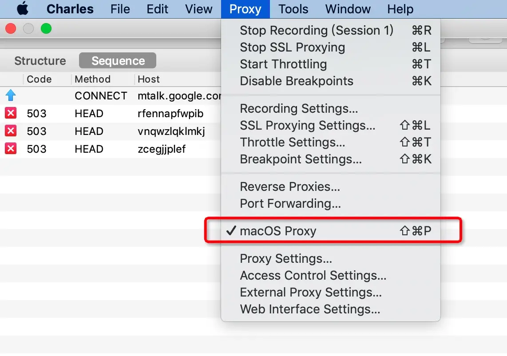Select the Sequence tab
This screenshot has width=507, height=356.
click(118, 61)
